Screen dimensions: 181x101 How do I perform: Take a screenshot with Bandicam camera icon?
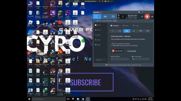pyautogui.click(x=152, y=17)
